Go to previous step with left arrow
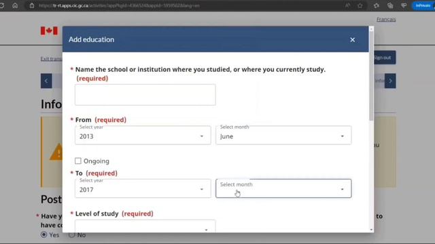435x244 pixels. (46, 81)
